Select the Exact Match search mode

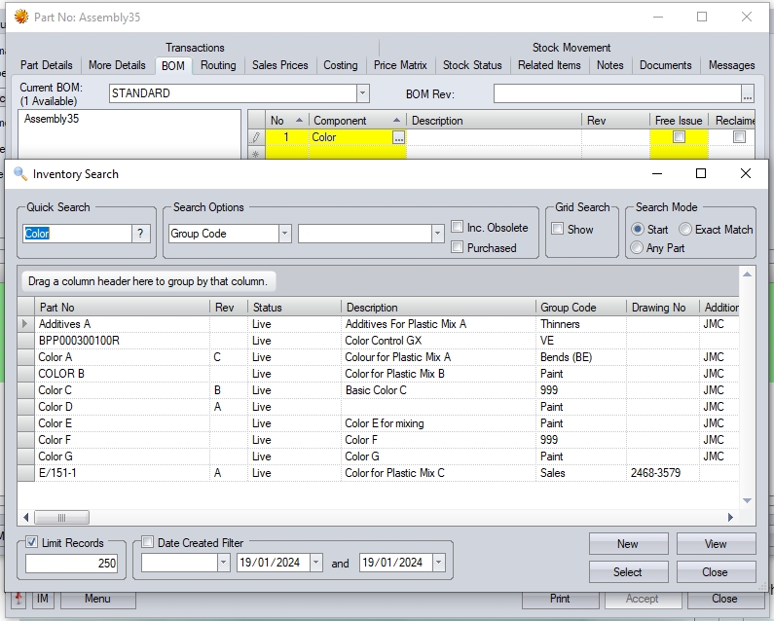[685, 230]
